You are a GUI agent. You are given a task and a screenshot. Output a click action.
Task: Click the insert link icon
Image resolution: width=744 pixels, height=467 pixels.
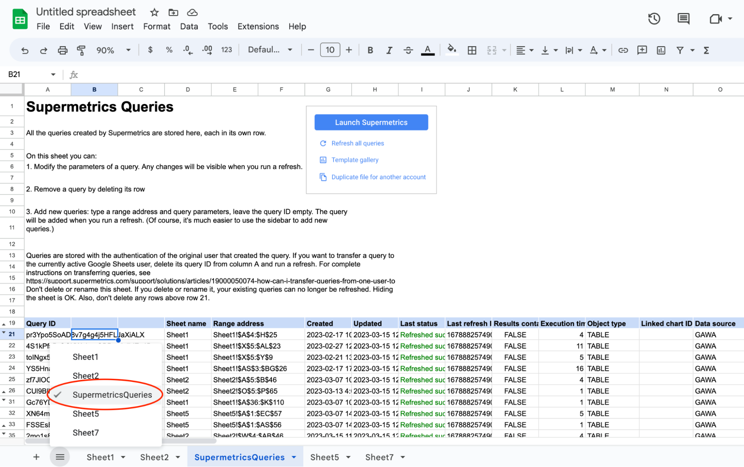pyautogui.click(x=623, y=50)
